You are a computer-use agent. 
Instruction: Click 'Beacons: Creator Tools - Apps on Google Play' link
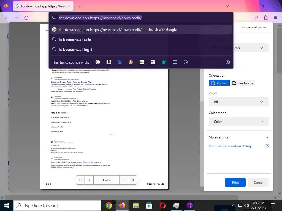click(71, 82)
